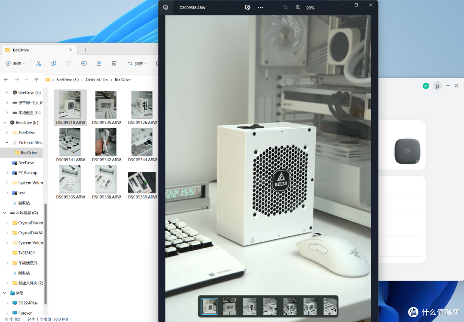The height and width of the screenshot is (322, 464).
Task: Select first filmstrip thumbnail in Photos
Action: click(210, 306)
